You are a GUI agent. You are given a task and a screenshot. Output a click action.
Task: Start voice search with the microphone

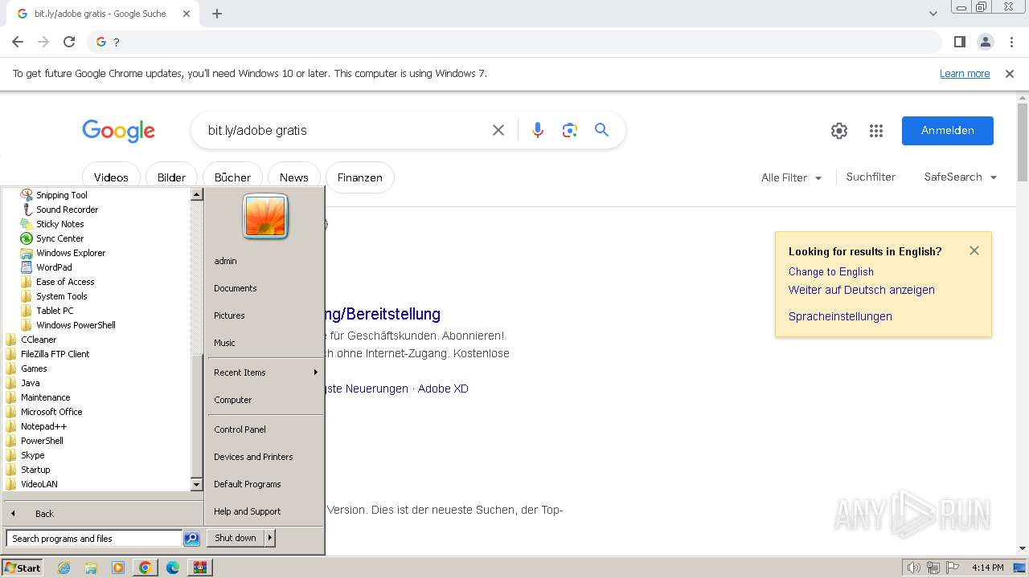click(538, 130)
